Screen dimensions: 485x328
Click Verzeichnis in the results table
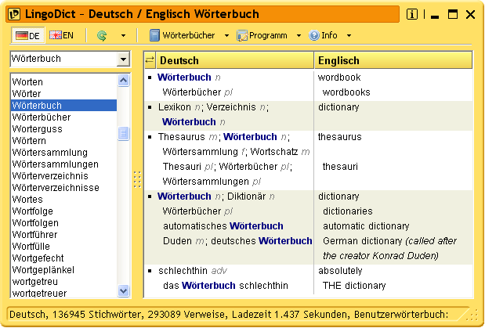pos(231,107)
